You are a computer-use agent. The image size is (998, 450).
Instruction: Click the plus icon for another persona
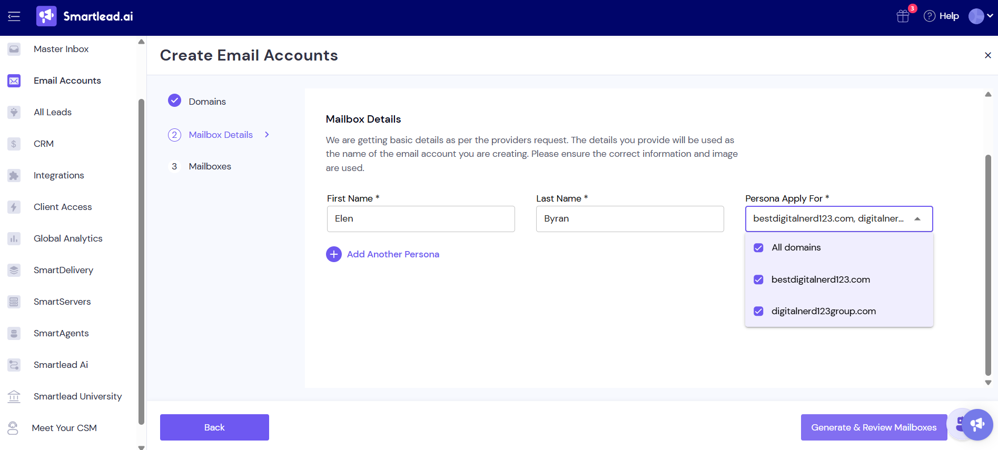334,254
